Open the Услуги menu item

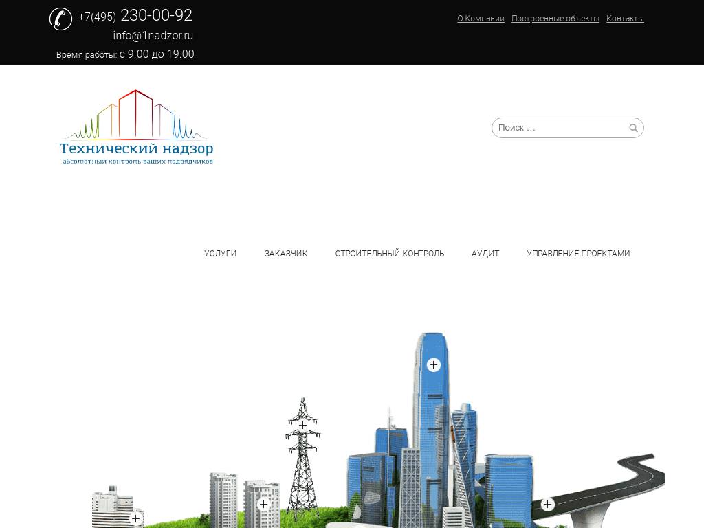(x=220, y=254)
